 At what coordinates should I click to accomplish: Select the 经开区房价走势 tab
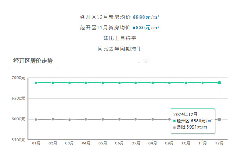coord(33,61)
